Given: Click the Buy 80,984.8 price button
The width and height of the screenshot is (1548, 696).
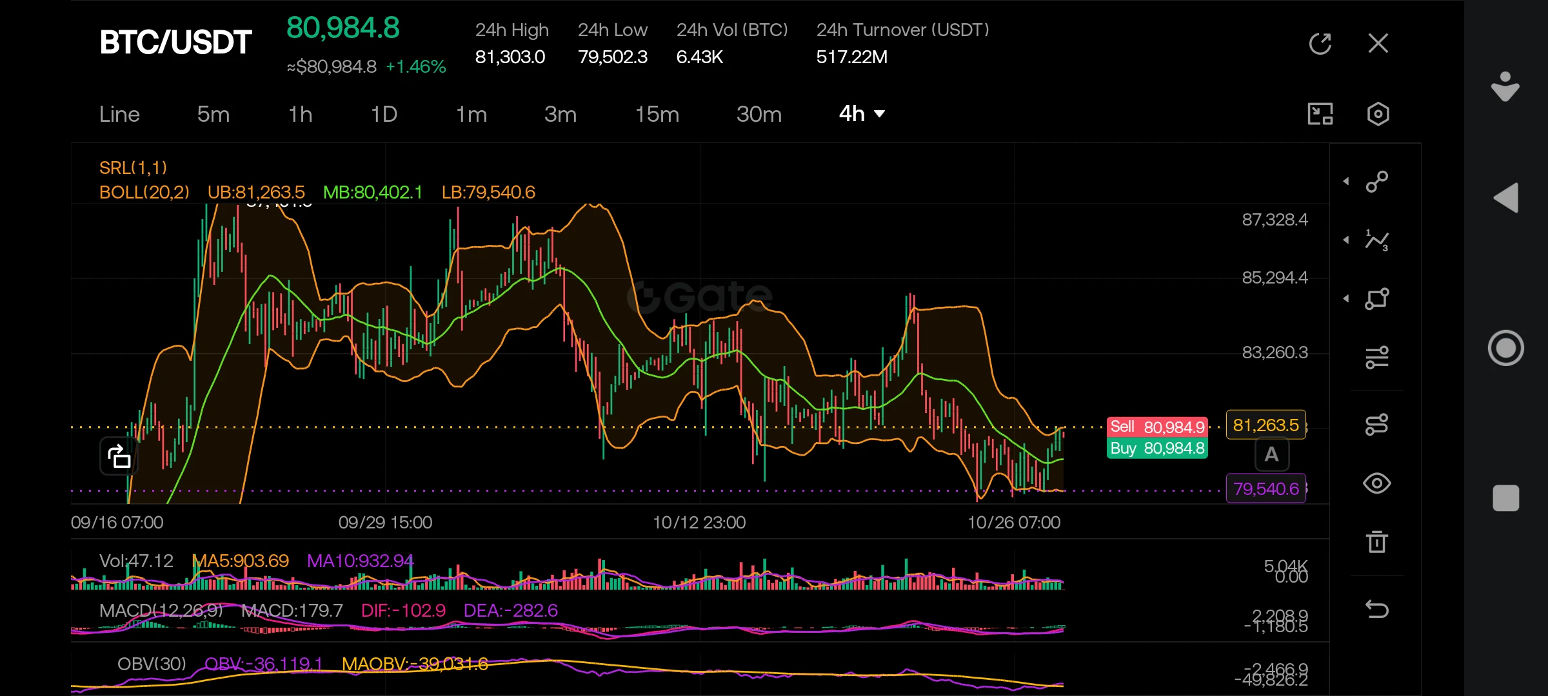Looking at the screenshot, I should tap(1157, 448).
